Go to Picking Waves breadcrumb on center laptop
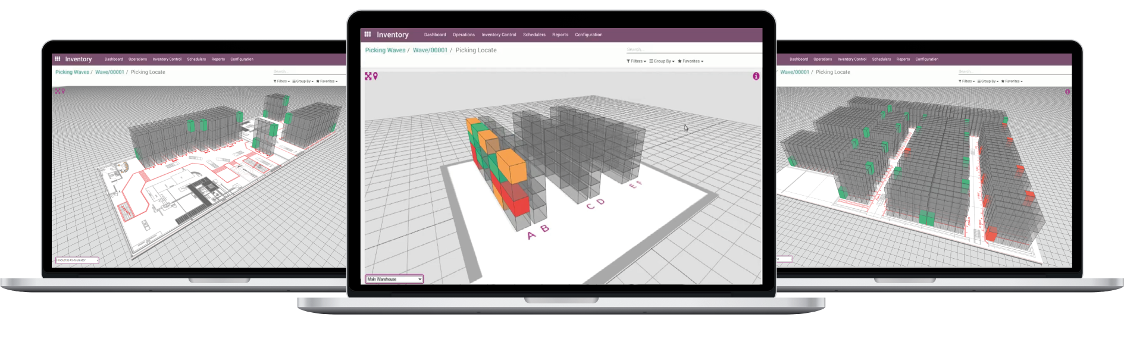Image resolution: width=1124 pixels, height=364 pixels. (x=385, y=50)
